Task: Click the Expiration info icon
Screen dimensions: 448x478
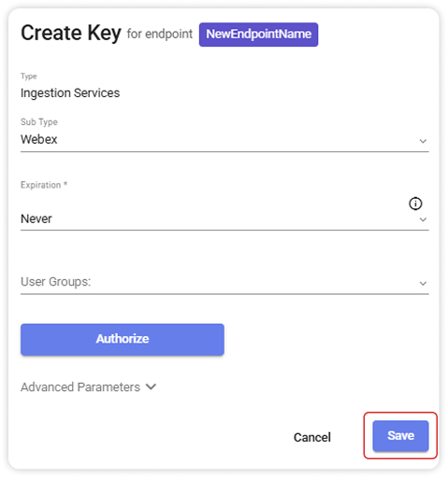Action: click(415, 204)
